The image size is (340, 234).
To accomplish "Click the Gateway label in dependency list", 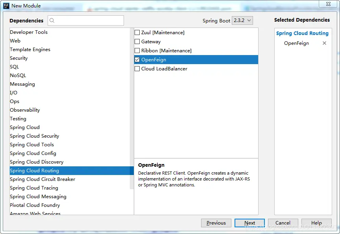I will [x=151, y=42].
